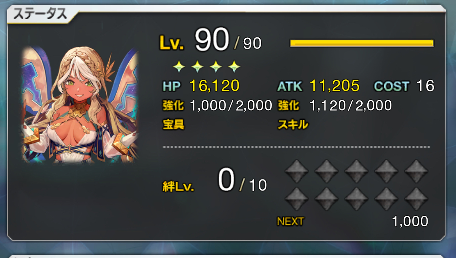Click the first bond gem in bottom row
Viewport: 456px width, 258px height.
tap(297, 199)
